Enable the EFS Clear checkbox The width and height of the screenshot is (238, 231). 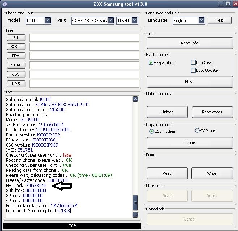[193, 62]
